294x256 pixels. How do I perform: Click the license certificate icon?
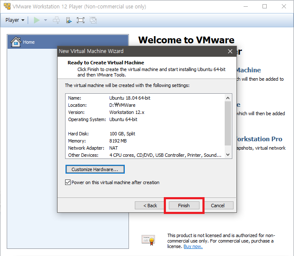(148, 240)
